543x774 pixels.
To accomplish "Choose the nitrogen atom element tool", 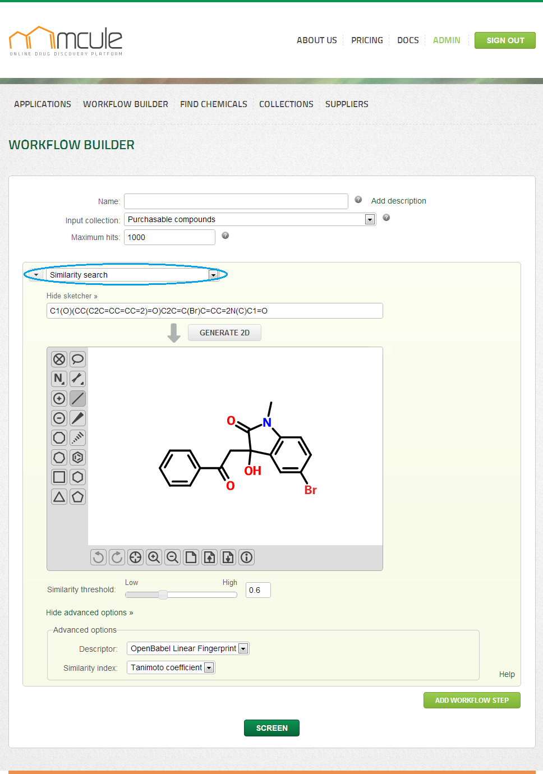I will point(59,379).
